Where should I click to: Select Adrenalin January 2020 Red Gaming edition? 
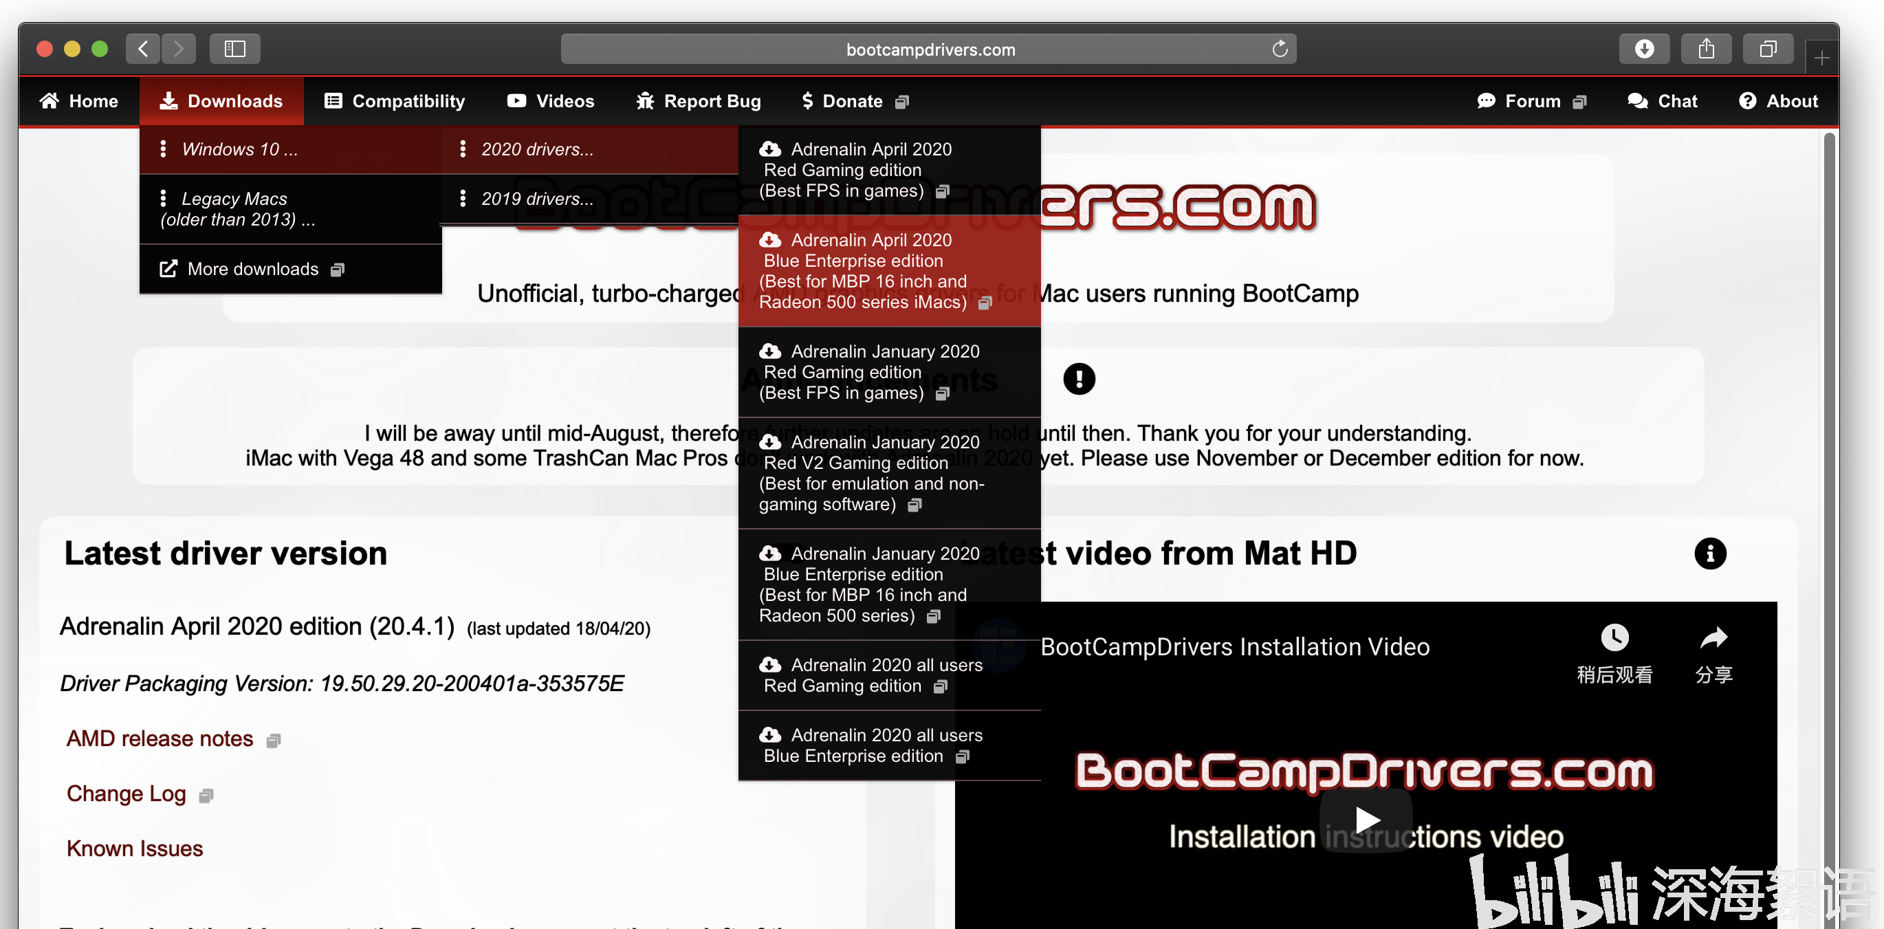click(889, 372)
